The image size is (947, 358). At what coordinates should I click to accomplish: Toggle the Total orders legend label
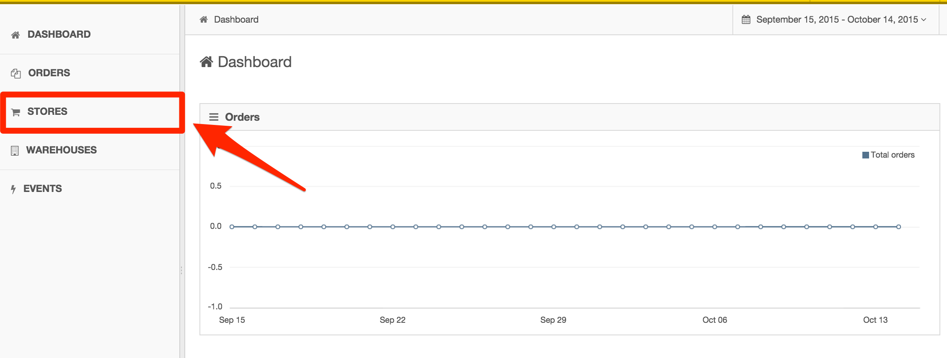pos(893,155)
